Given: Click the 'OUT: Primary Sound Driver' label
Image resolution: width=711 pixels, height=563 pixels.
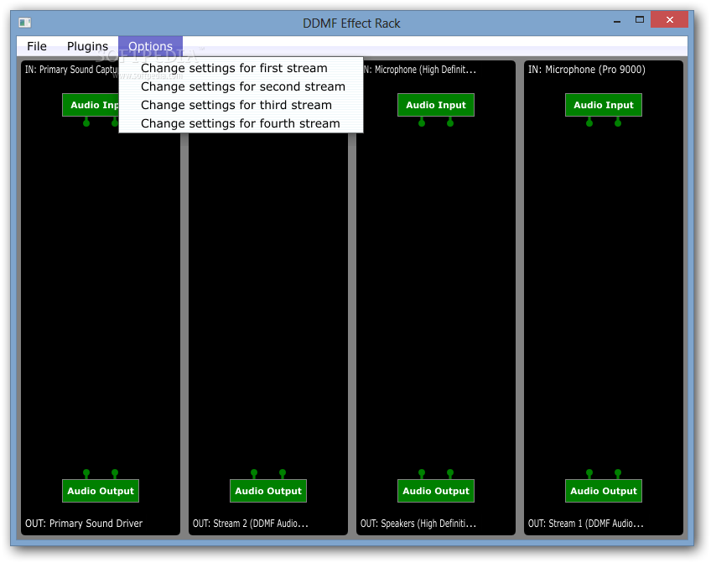Looking at the screenshot, I should pyautogui.click(x=84, y=524).
